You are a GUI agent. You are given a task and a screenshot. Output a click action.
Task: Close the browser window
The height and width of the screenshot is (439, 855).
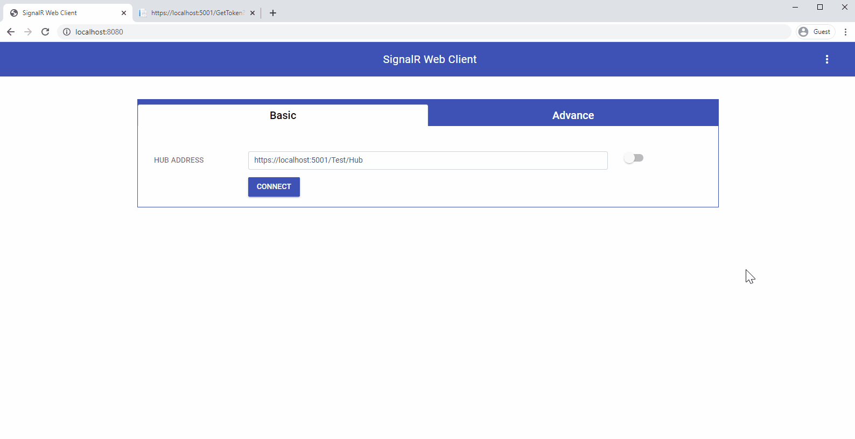[x=844, y=7]
